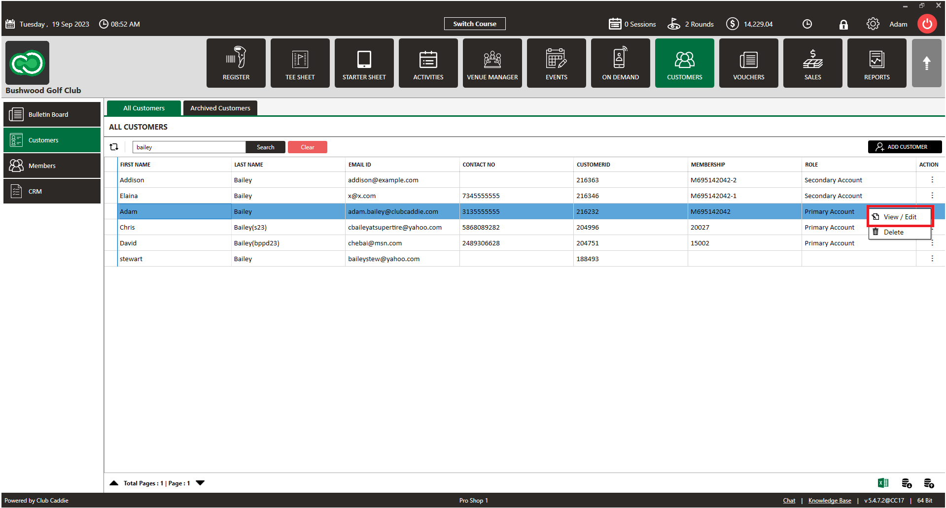Open action menu for Addison Bailey row
Image resolution: width=946 pixels, height=508 pixels.
[932, 180]
